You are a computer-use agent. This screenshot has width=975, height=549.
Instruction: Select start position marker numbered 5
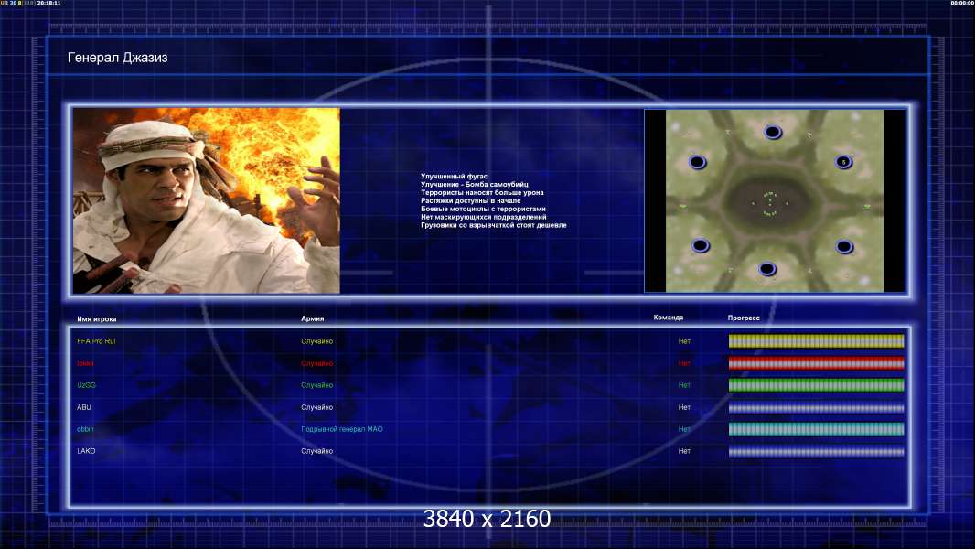[843, 162]
